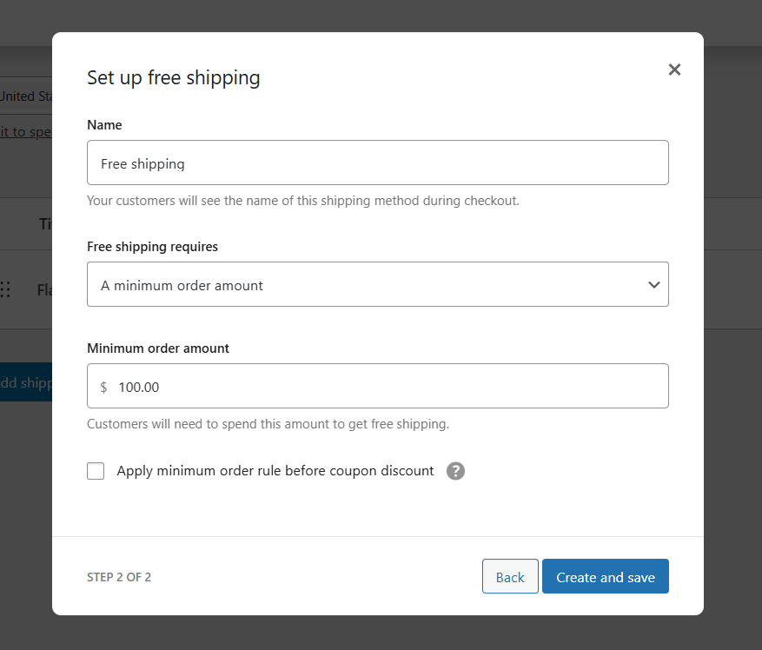Click Create and save button

pos(605,577)
